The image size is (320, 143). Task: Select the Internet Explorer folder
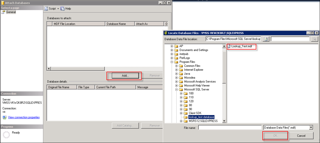click(194, 70)
